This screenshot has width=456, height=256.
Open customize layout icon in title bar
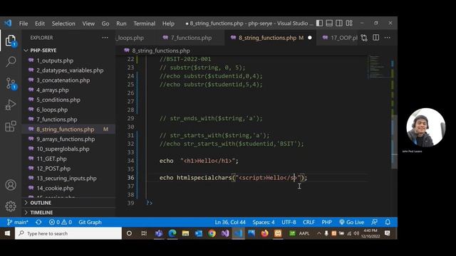(349, 23)
